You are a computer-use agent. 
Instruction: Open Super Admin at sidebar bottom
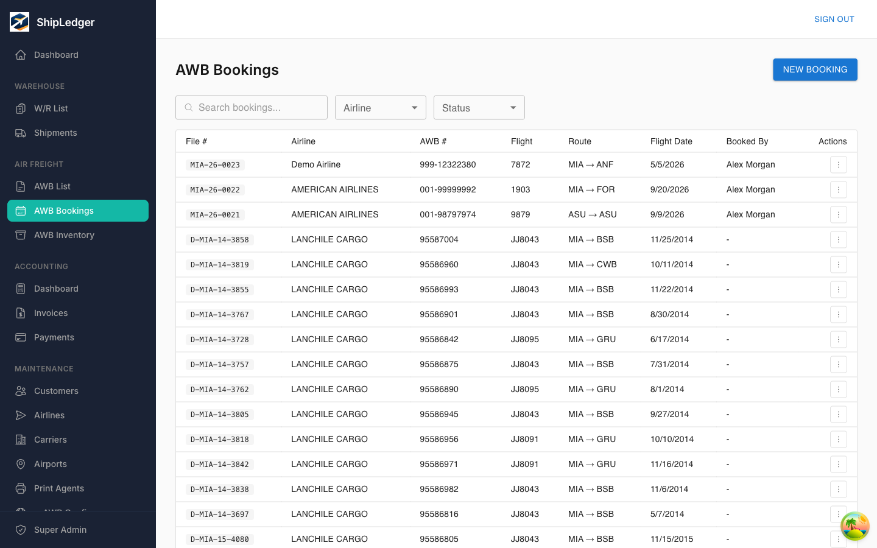pos(78,530)
